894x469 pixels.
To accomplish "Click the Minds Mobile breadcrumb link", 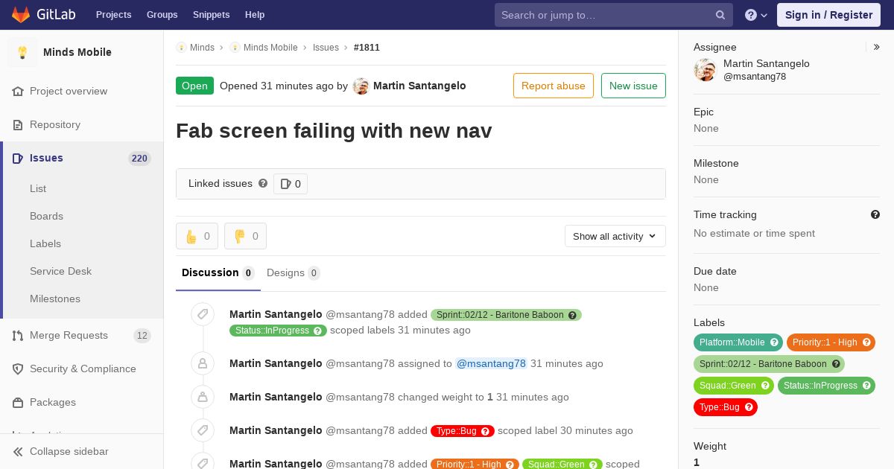I will pos(270,47).
